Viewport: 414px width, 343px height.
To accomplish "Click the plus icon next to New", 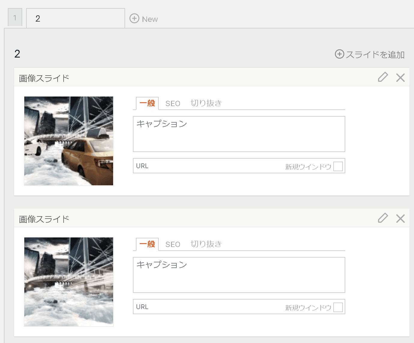I will pos(134,19).
